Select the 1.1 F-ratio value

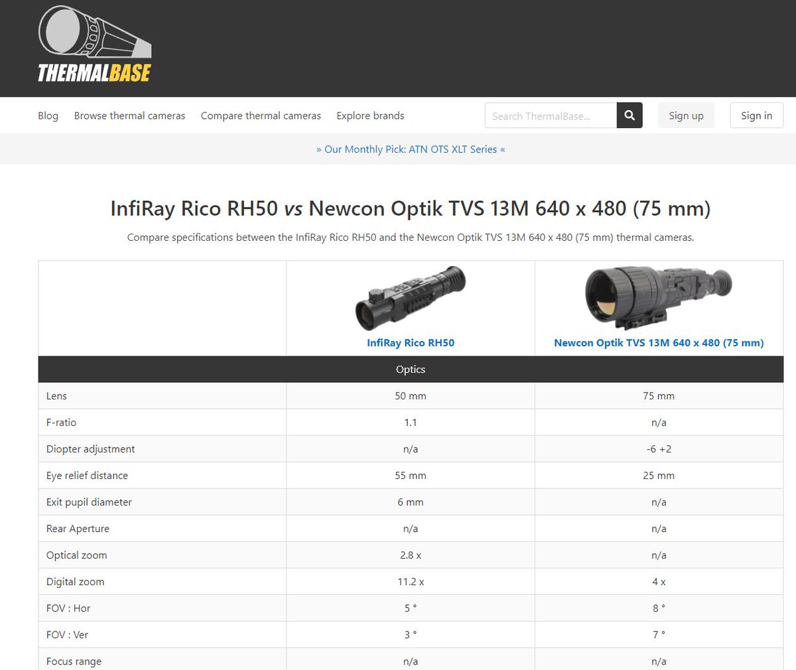(x=411, y=423)
